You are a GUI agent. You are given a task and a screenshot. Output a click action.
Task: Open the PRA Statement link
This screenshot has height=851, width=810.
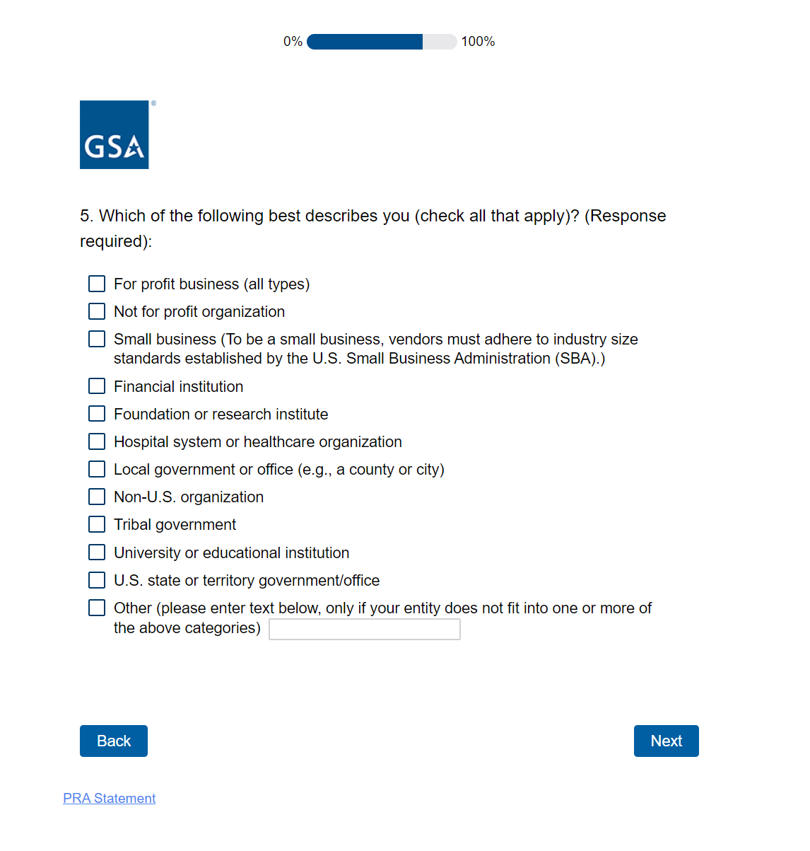point(110,798)
